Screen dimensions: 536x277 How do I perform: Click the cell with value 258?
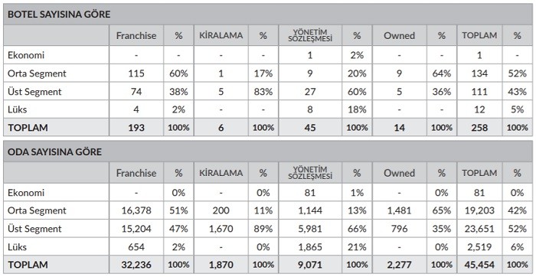click(x=479, y=127)
